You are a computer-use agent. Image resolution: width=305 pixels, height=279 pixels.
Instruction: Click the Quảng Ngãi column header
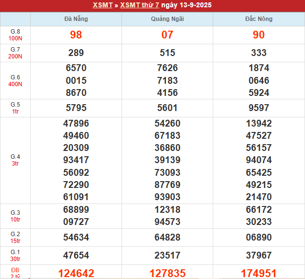tap(167, 19)
